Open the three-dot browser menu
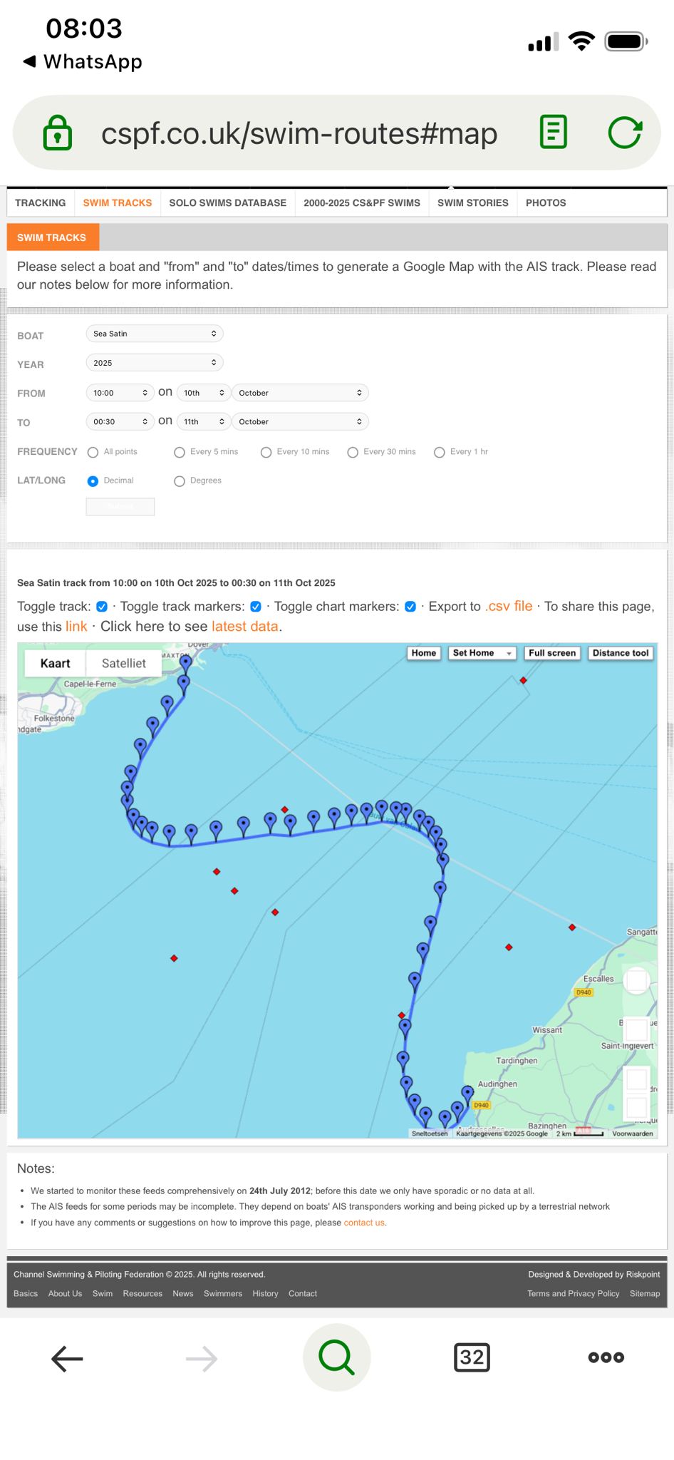Screen dimensions: 674x1460 pos(606,1357)
